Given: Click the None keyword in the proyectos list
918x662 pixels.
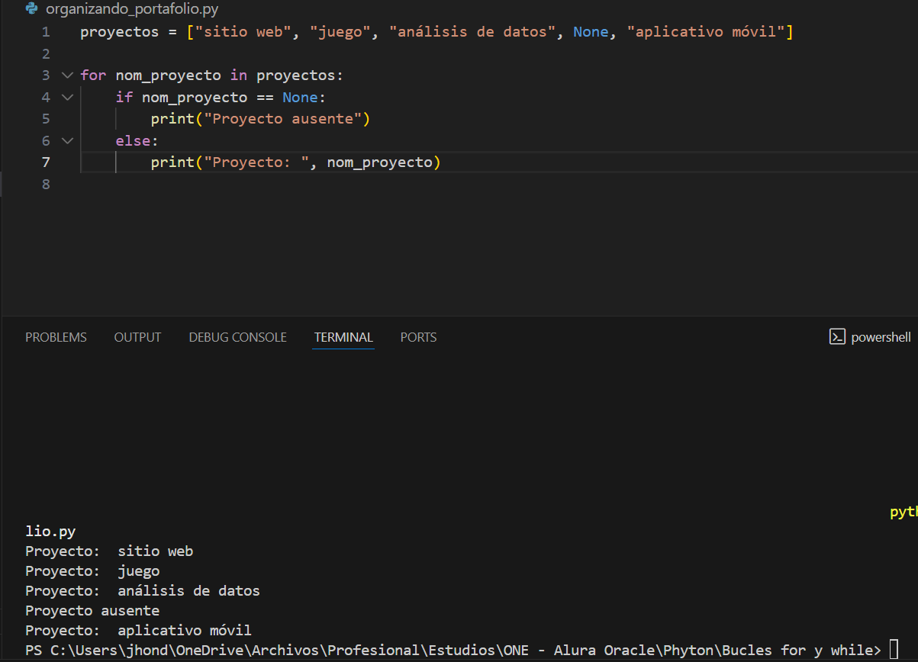Looking at the screenshot, I should tap(591, 32).
